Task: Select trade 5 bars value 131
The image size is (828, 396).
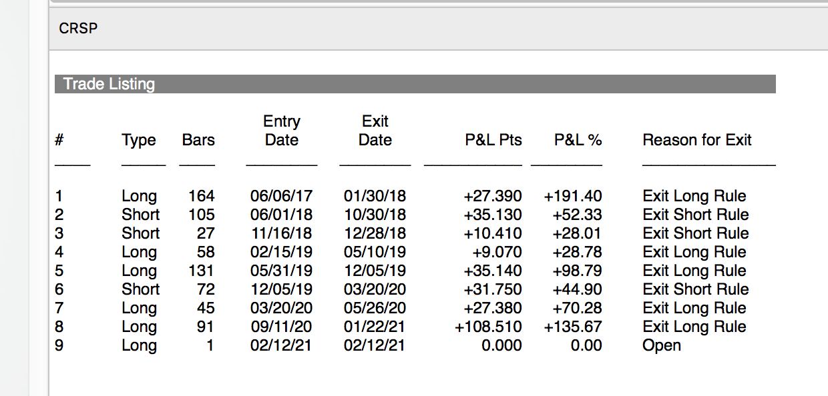Action: (x=201, y=271)
